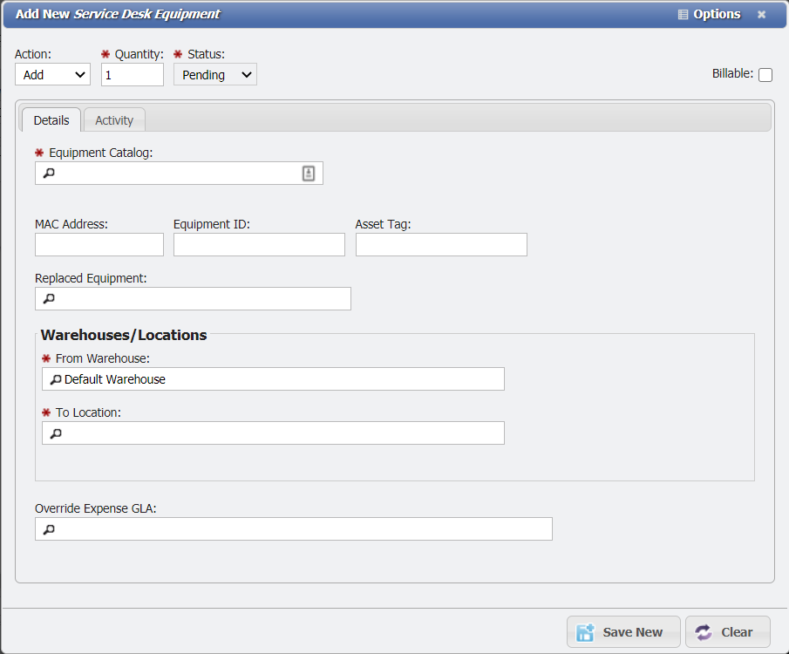Screen dimensions: 789x654
Task: Click the MAC Address input field
Action: (99, 244)
